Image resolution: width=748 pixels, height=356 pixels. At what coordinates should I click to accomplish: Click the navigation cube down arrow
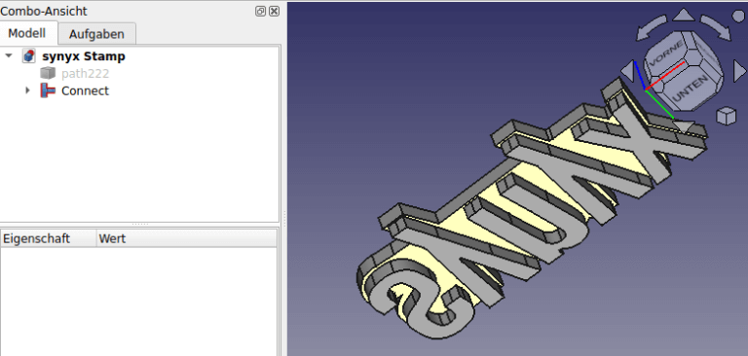point(683,126)
